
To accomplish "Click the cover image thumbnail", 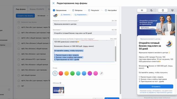I will pos(58,90).
